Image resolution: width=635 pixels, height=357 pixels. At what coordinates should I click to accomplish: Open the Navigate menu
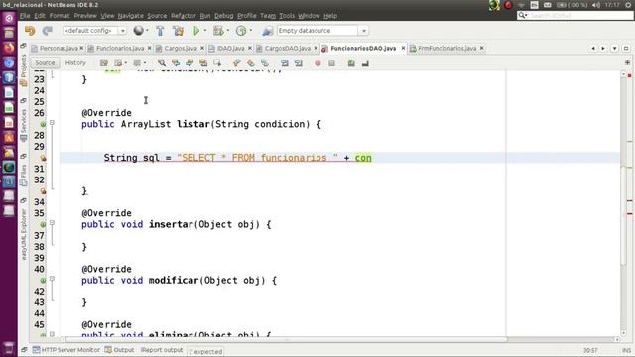[x=130, y=16]
